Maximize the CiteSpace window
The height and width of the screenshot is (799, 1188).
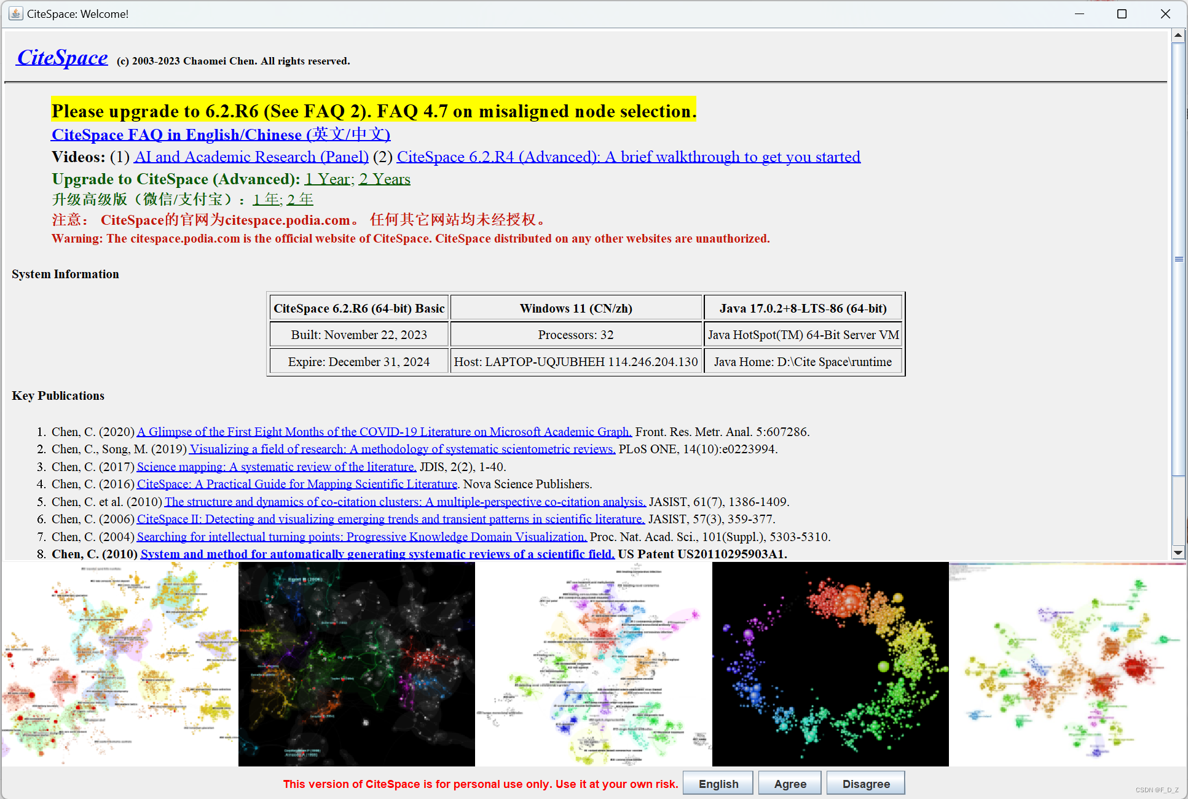(1122, 14)
